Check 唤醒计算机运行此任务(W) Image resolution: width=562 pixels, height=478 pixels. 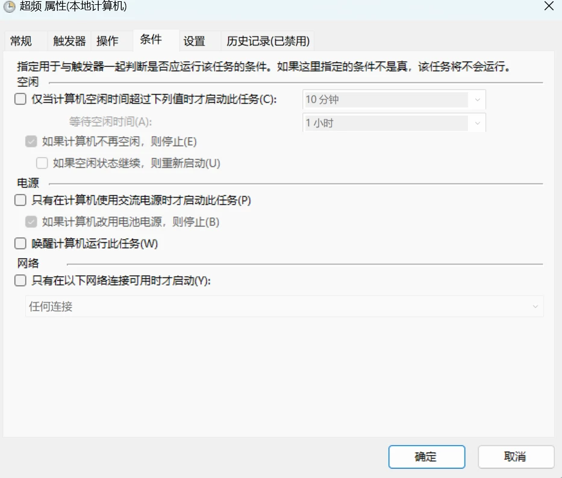pos(20,244)
